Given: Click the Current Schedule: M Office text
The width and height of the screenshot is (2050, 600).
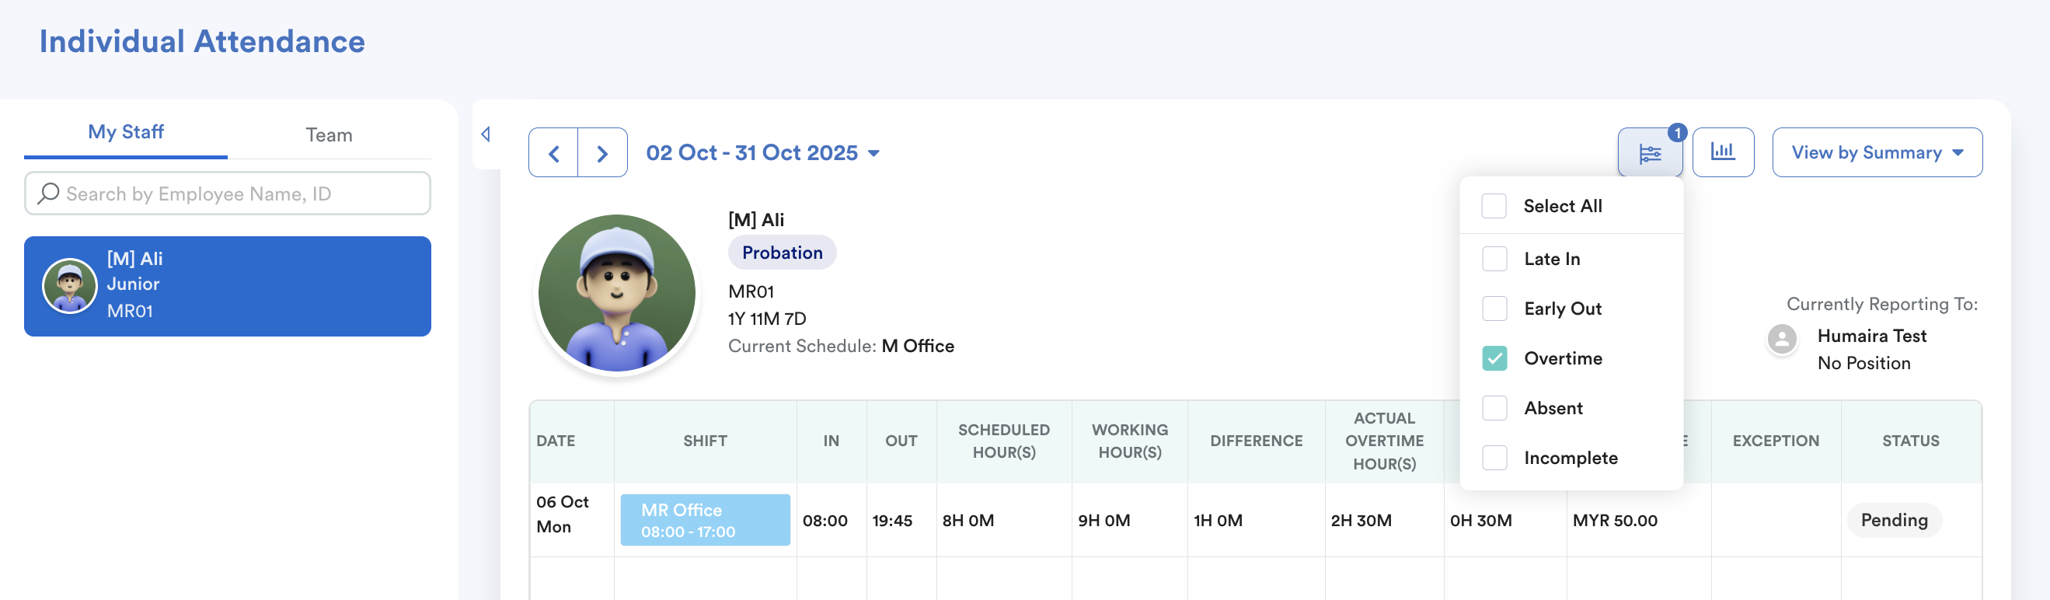Looking at the screenshot, I should tap(840, 346).
